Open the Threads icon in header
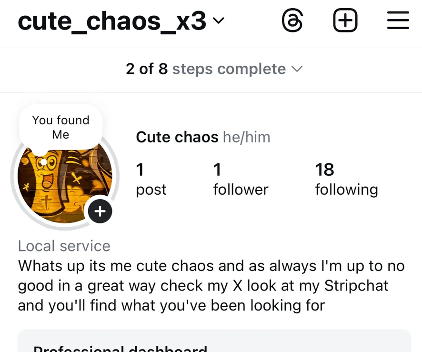 point(292,21)
